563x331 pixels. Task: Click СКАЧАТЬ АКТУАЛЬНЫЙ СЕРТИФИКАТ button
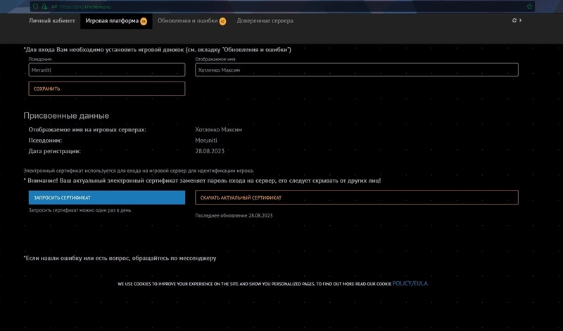[357, 197]
